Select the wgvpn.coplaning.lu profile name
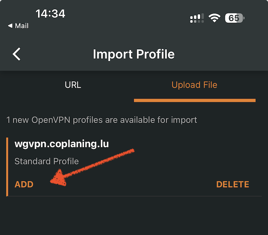268x235 pixels. pos(62,144)
